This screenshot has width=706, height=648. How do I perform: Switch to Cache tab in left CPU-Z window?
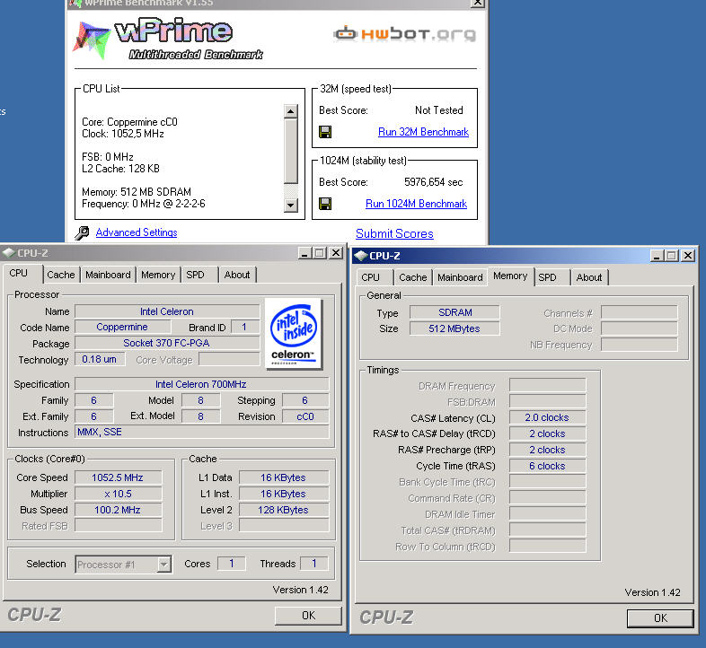pos(61,275)
